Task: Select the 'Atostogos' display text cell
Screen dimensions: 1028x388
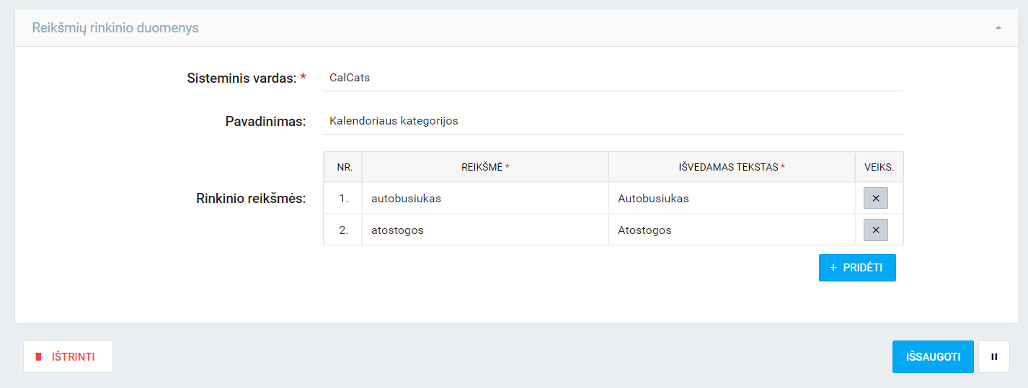Action: point(731,230)
